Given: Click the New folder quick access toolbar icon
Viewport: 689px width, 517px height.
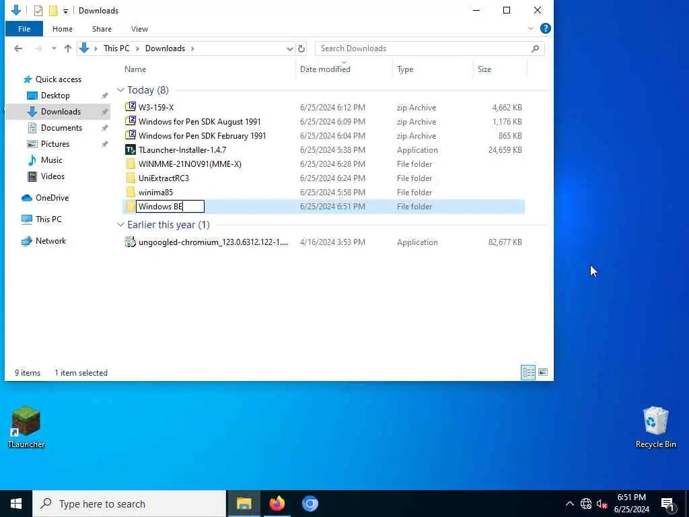Looking at the screenshot, I should pyautogui.click(x=53, y=11).
